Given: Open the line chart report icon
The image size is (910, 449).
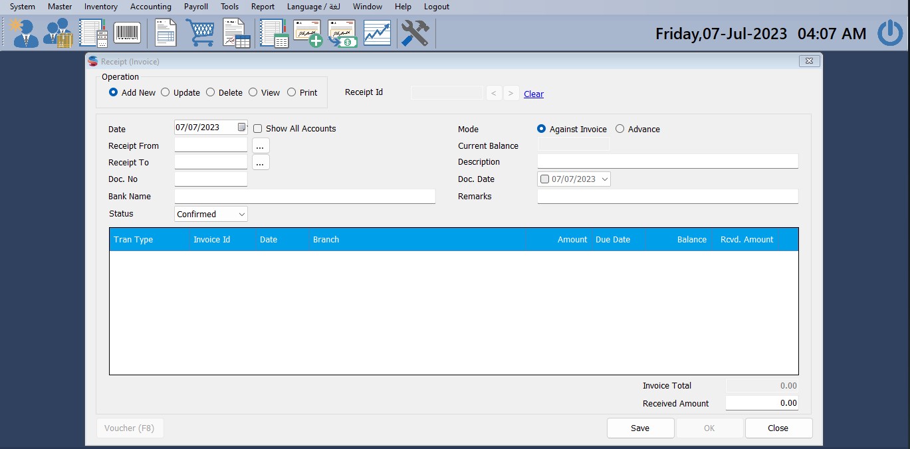Looking at the screenshot, I should pyautogui.click(x=377, y=33).
